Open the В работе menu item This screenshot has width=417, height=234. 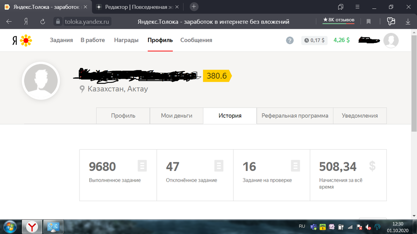click(x=93, y=40)
